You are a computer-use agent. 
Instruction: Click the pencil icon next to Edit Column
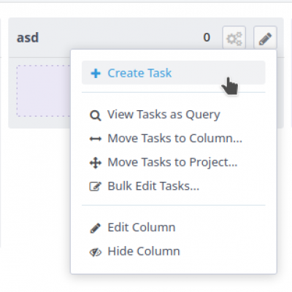coord(95,228)
